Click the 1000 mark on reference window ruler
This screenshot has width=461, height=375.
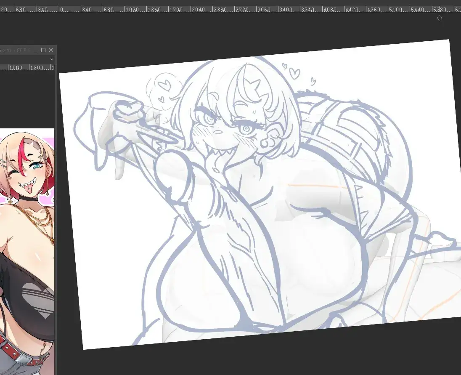(18, 68)
